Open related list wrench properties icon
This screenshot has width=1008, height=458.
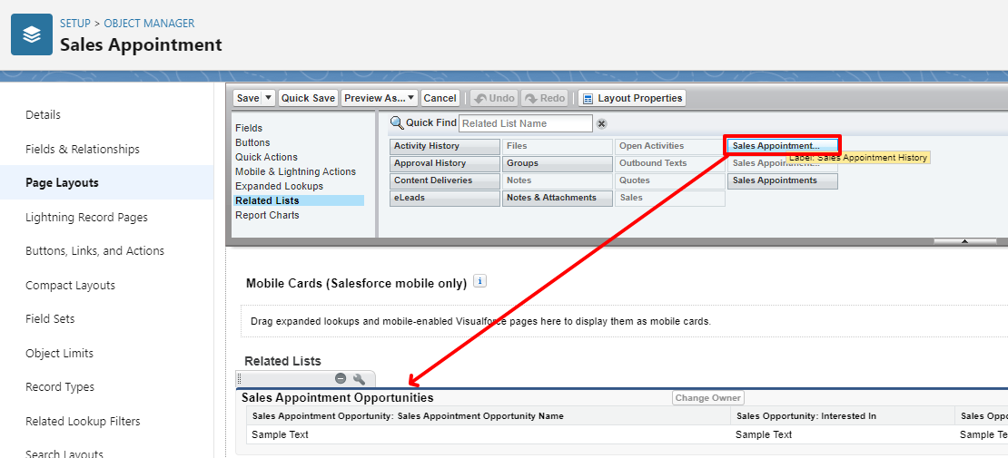tap(360, 378)
